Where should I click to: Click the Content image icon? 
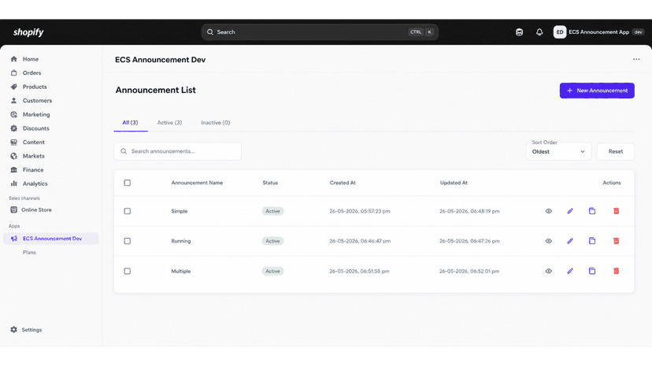(13, 142)
